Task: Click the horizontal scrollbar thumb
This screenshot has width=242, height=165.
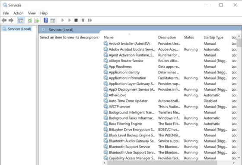Action: point(162,163)
